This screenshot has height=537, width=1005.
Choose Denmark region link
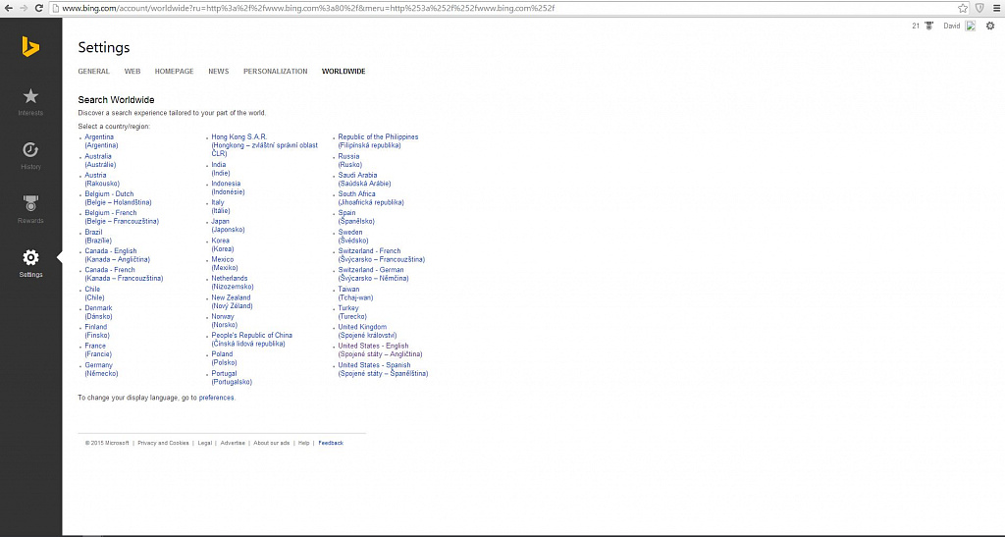(x=99, y=312)
